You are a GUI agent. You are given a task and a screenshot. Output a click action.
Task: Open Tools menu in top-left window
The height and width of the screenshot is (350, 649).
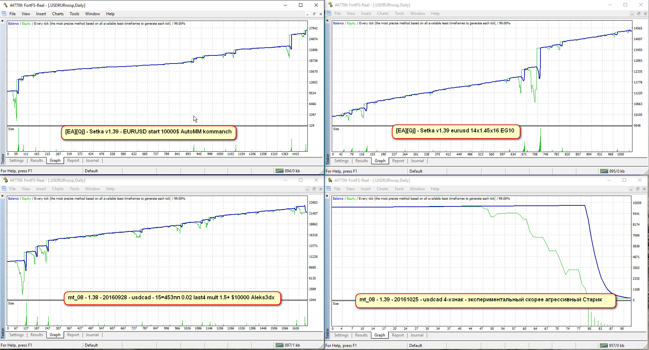click(x=74, y=14)
